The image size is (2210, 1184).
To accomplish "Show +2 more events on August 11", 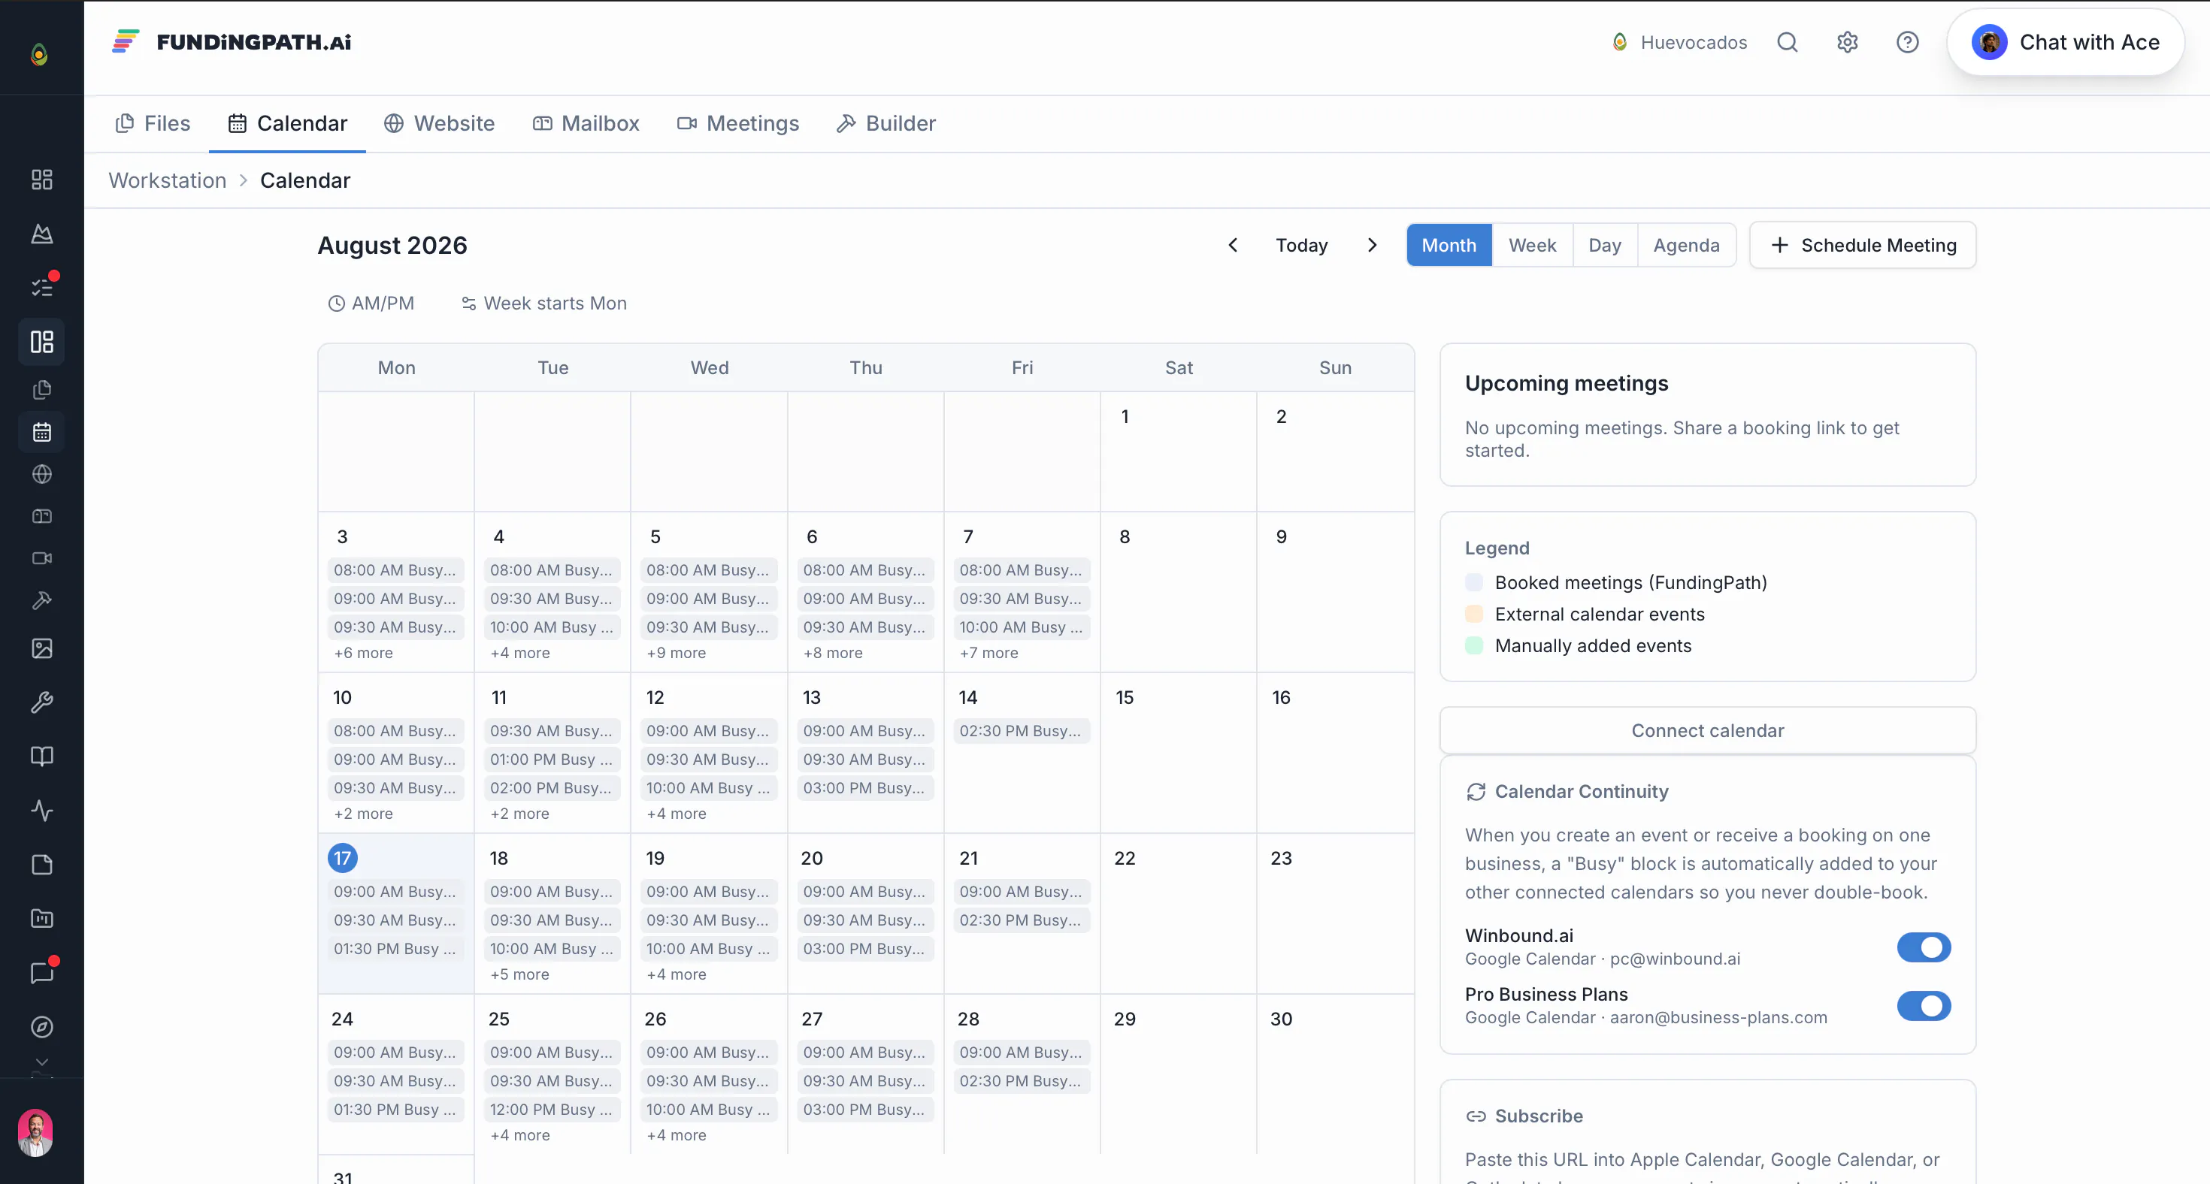I will pos(520,814).
